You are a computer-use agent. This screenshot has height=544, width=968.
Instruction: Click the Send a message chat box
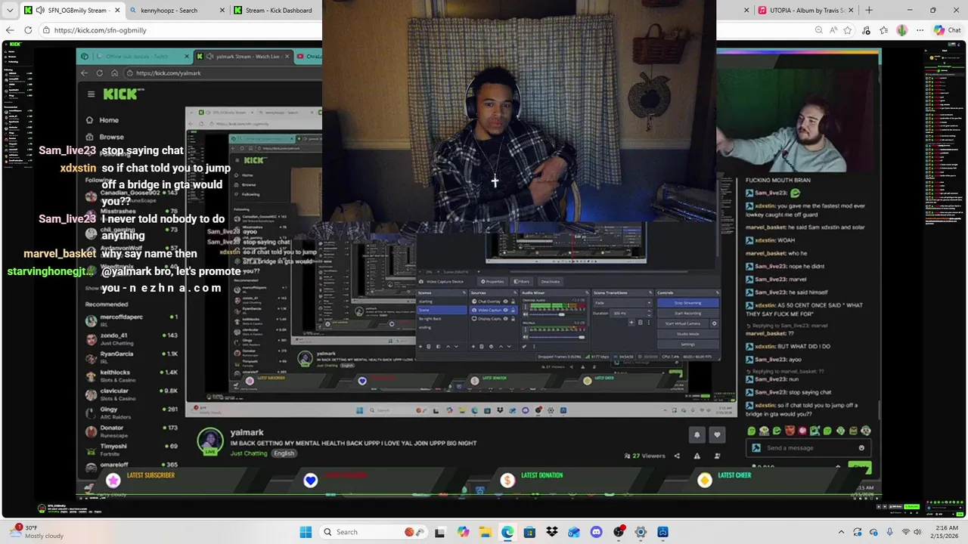809,447
